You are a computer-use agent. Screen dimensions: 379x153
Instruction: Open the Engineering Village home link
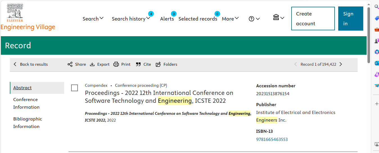(28, 27)
